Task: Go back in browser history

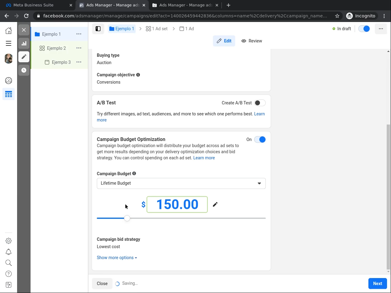Action: [7, 16]
